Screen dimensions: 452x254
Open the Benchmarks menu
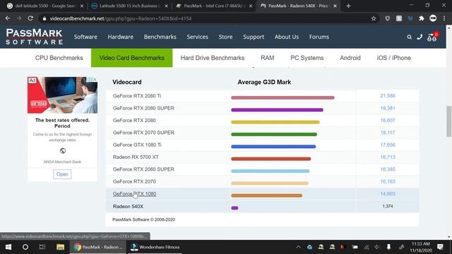tap(160, 37)
